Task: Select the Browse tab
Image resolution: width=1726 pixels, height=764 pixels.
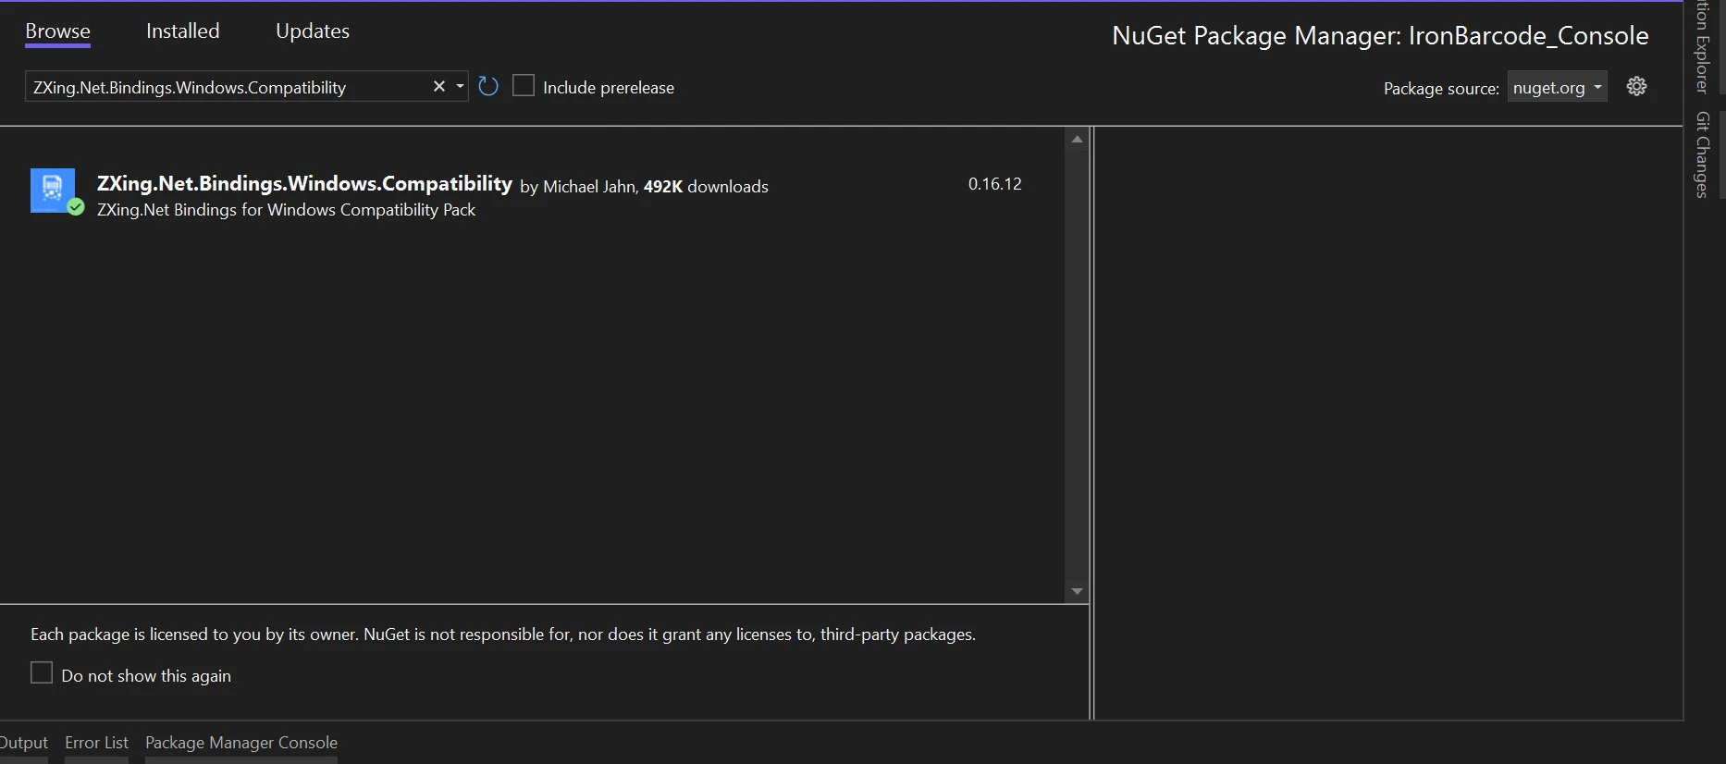Action: 57,31
